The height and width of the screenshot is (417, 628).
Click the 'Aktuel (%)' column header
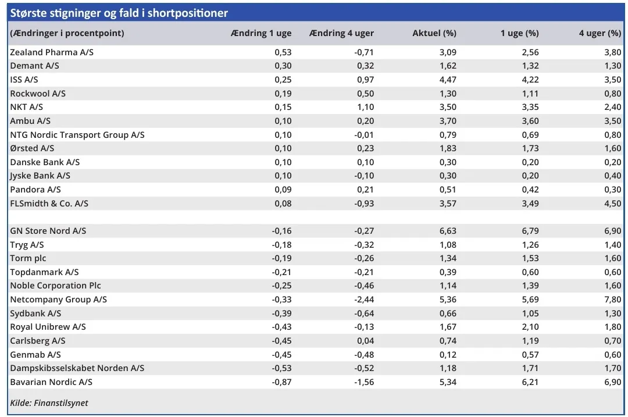pyautogui.click(x=434, y=33)
